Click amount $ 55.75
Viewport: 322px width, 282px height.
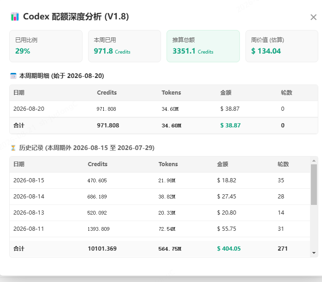pos(227,229)
